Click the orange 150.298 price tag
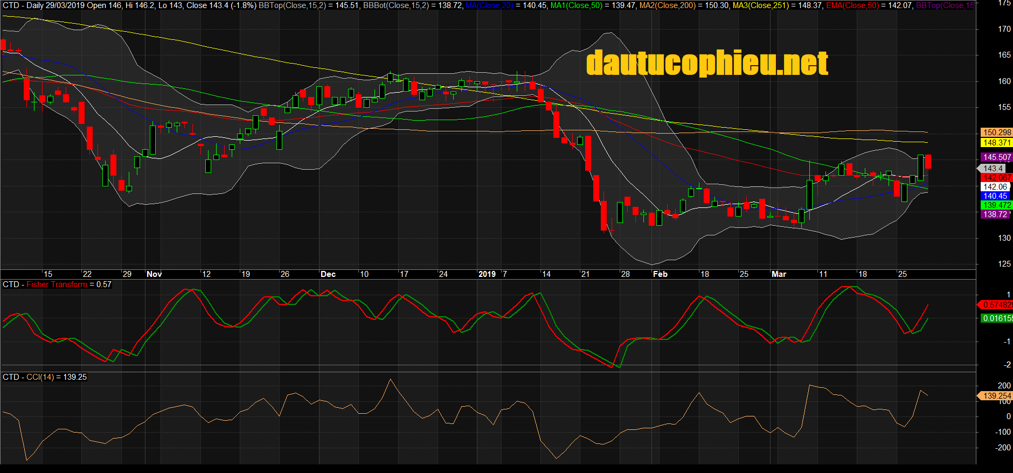Image resolution: width=1013 pixels, height=473 pixels. [997, 133]
